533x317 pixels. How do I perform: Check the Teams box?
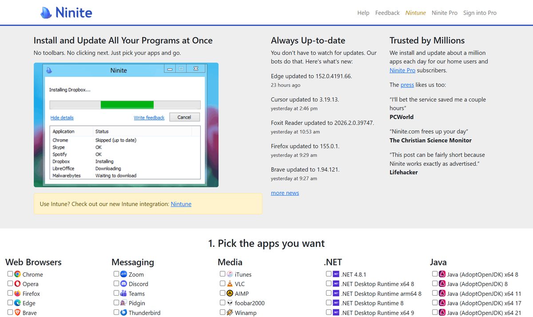click(x=116, y=293)
